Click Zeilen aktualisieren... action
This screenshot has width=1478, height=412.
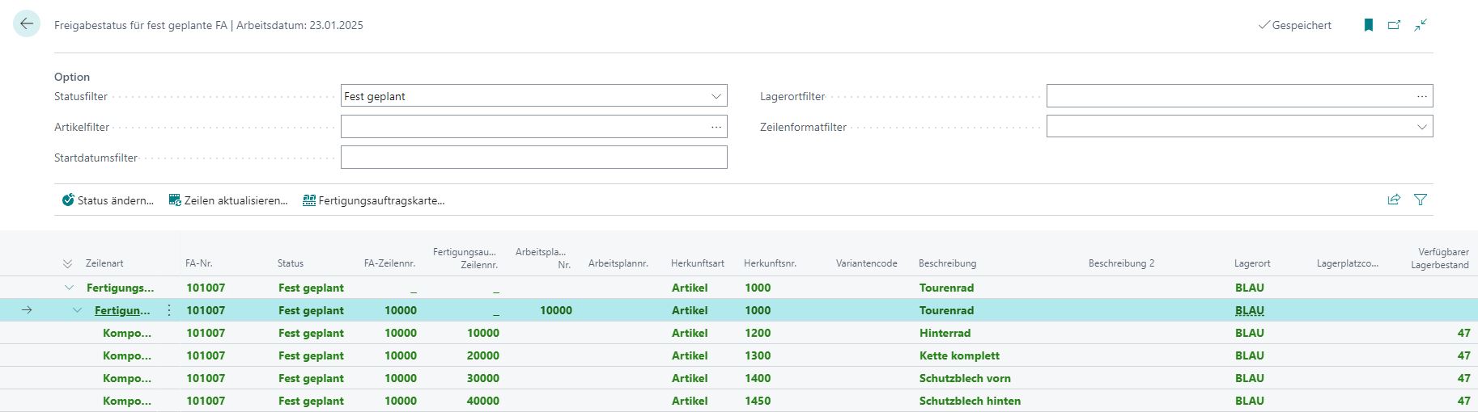tap(228, 200)
